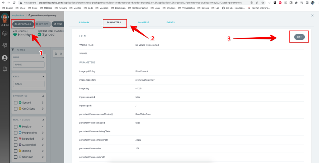Collapse the NAME filter section
This screenshot has width=319, height=163.
(x=43, y=57)
